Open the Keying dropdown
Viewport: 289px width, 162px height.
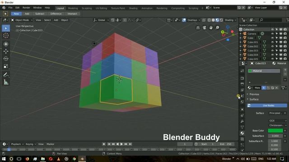(31, 144)
